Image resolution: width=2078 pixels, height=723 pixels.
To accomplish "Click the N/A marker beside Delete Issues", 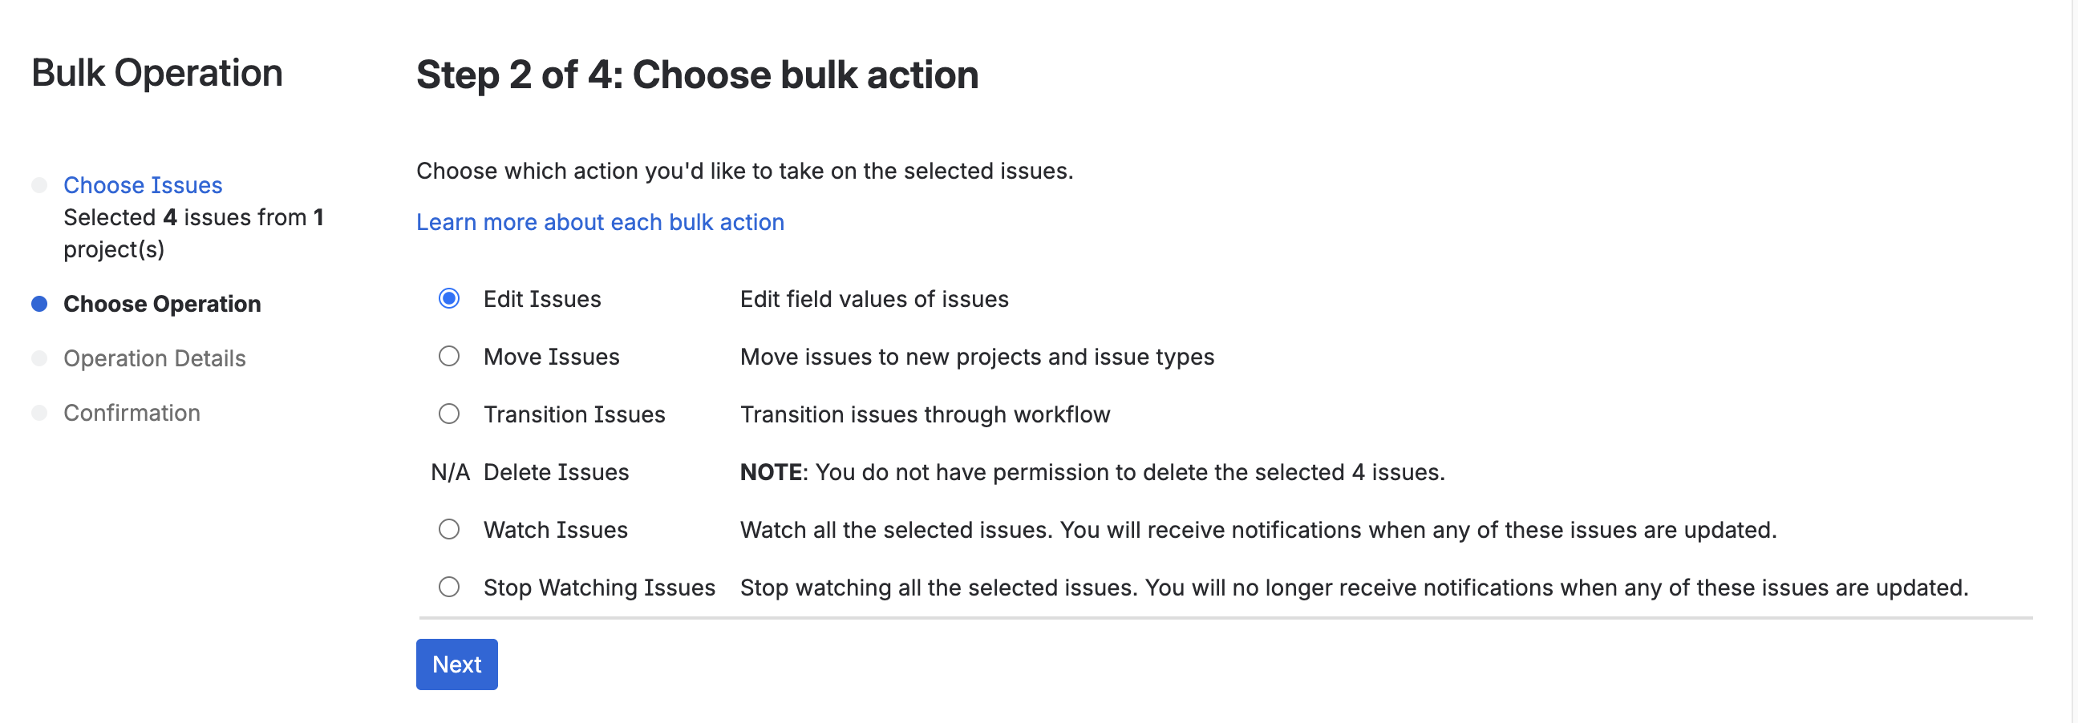I will click(450, 472).
